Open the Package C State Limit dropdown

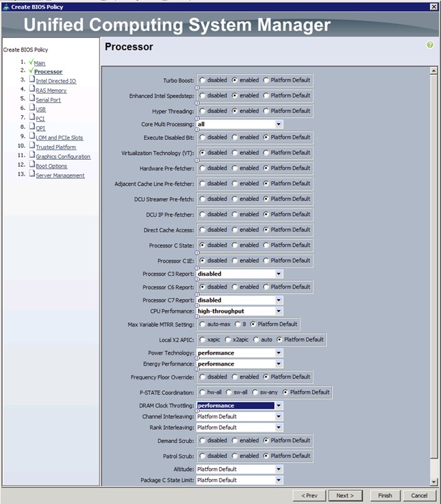[278, 480]
